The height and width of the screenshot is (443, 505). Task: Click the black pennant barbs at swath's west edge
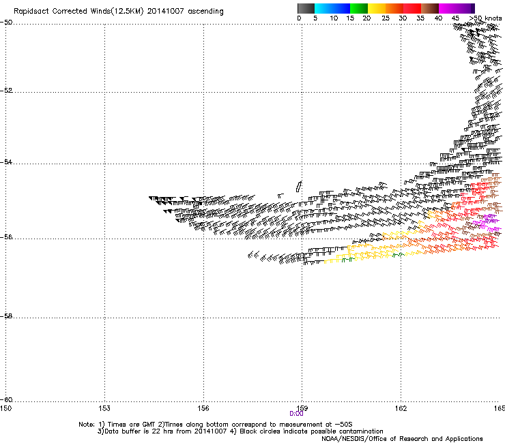point(162,200)
